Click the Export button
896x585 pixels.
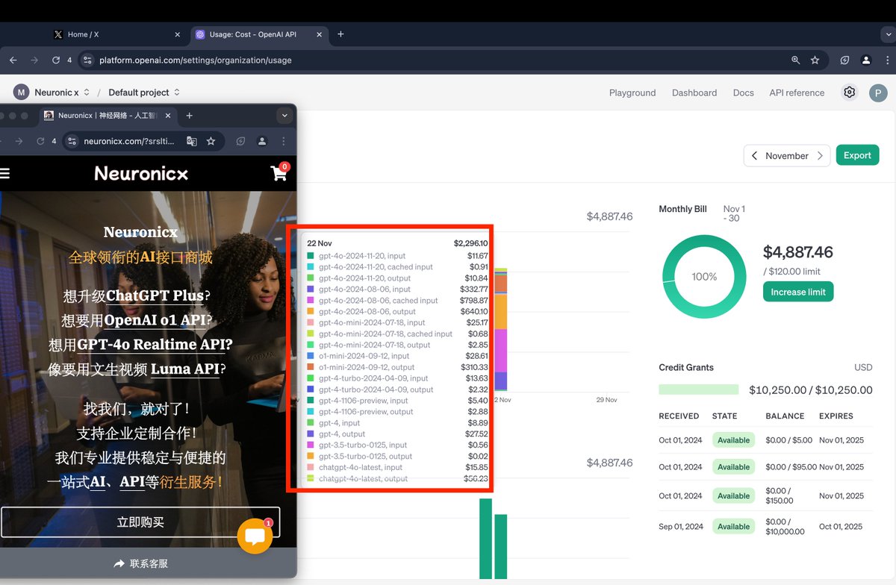[857, 155]
